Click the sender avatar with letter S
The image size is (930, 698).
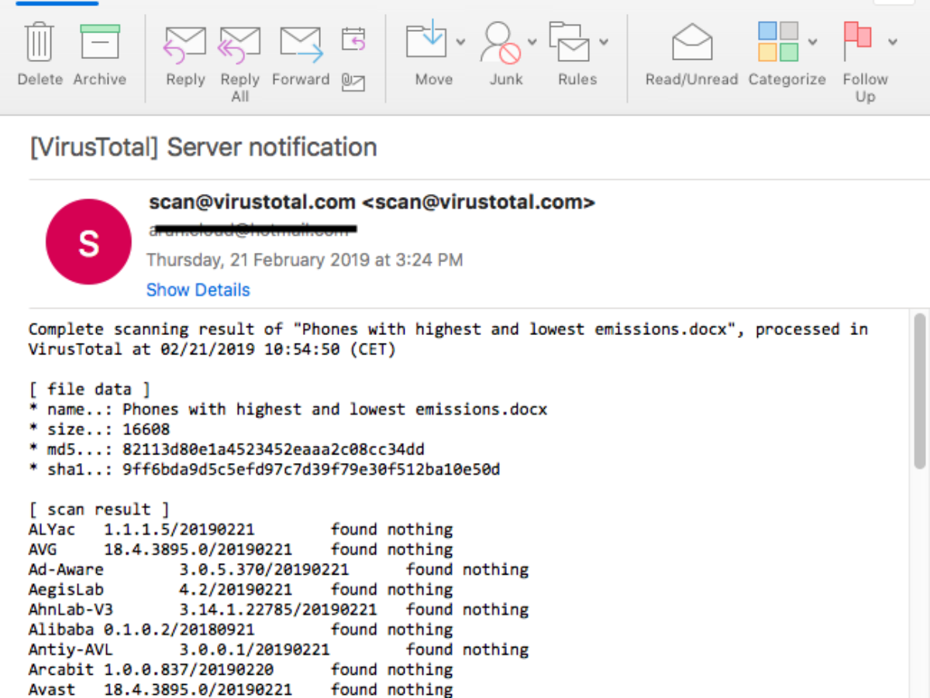click(x=88, y=242)
